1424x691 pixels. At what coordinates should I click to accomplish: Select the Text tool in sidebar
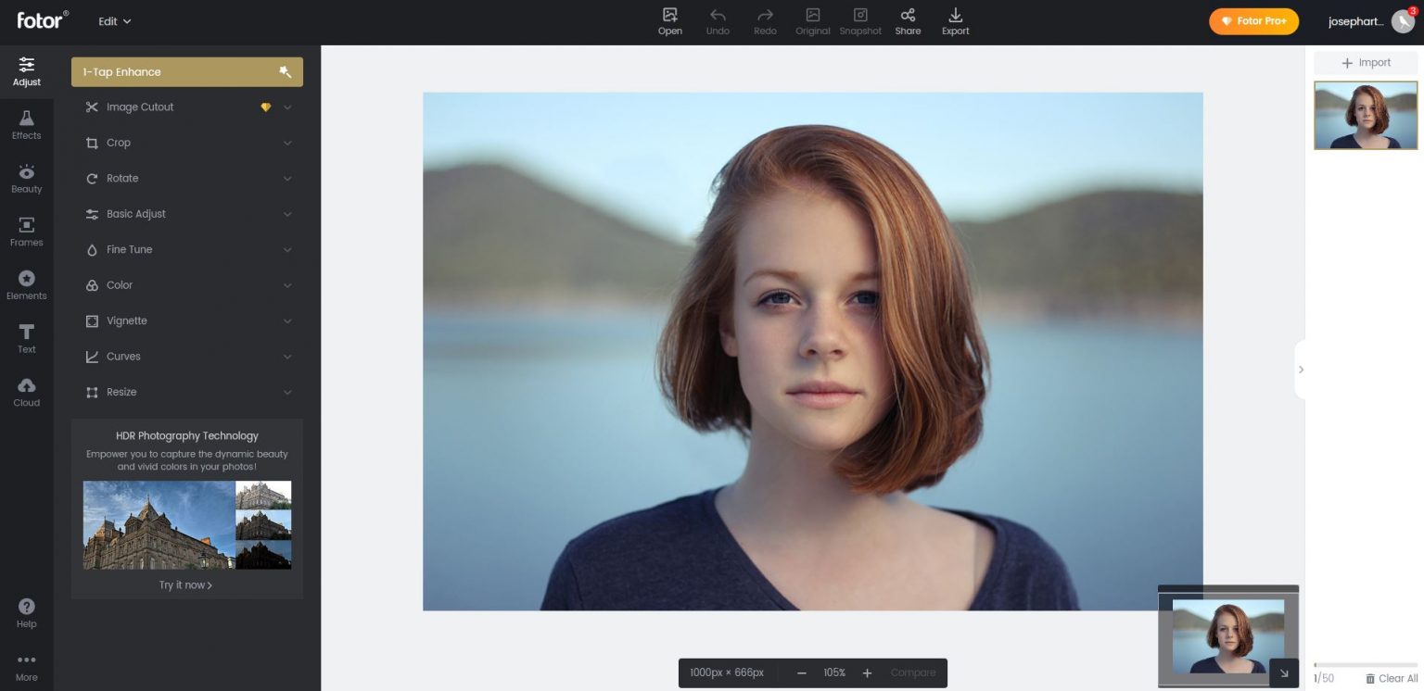click(26, 338)
